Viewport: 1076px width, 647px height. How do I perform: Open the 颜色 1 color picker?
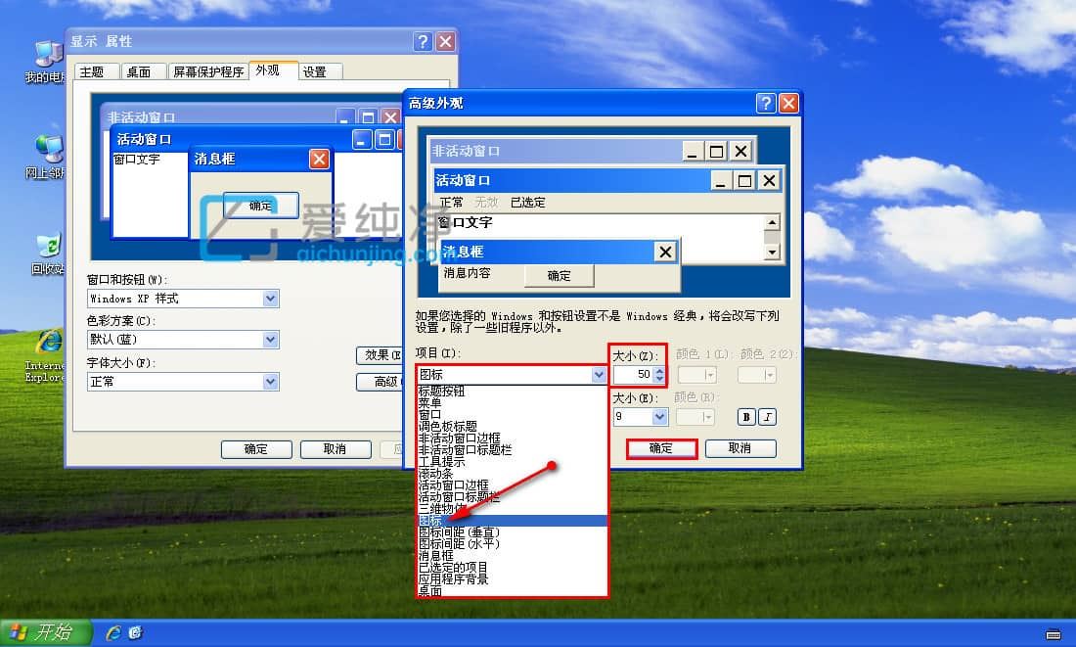pyautogui.click(x=696, y=374)
